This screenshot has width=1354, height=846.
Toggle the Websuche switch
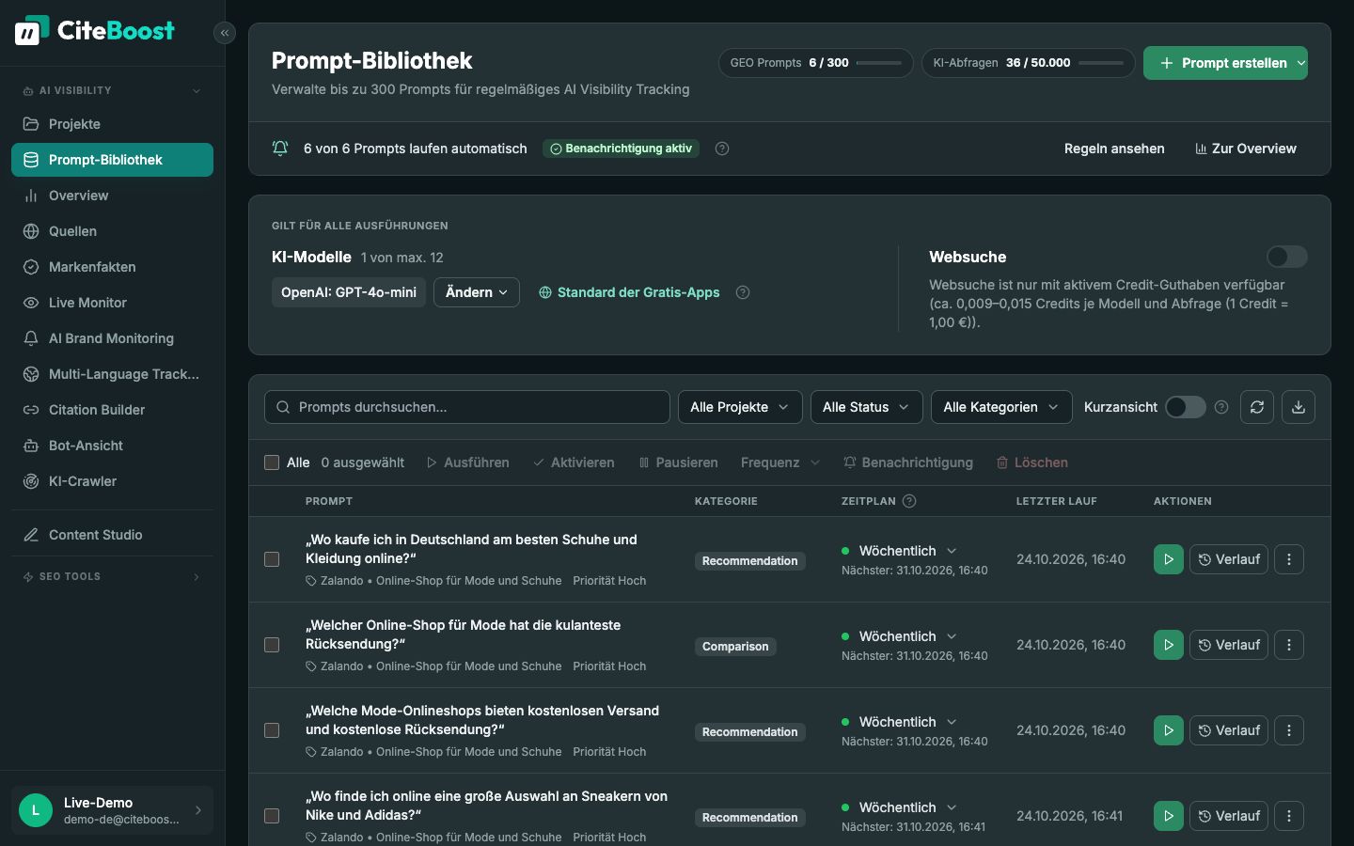(x=1287, y=257)
